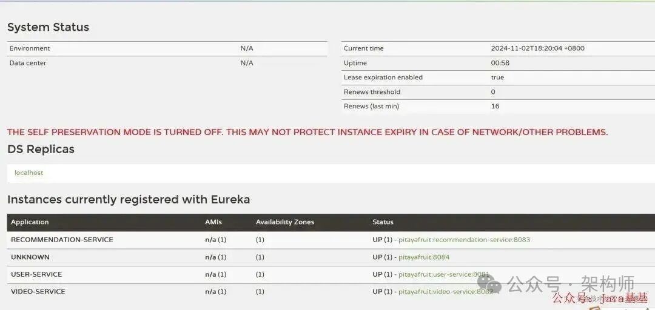Click the Uptime value 00:58

[x=500, y=63]
